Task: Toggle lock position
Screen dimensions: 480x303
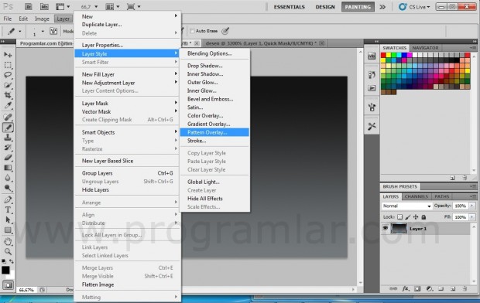Action: tap(416, 216)
